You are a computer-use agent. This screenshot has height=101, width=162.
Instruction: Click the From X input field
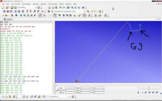(85, 88)
